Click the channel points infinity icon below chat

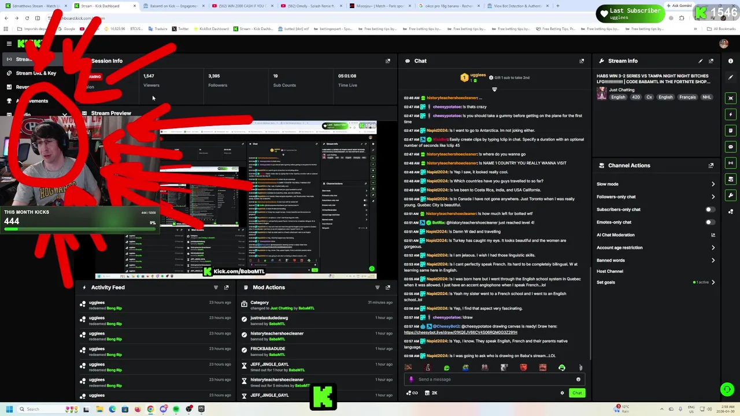coord(412,393)
